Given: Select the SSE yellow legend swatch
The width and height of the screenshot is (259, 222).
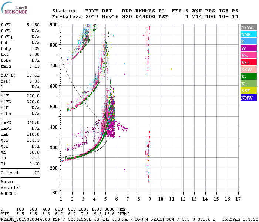Looking at the screenshot, I should pos(249,90).
